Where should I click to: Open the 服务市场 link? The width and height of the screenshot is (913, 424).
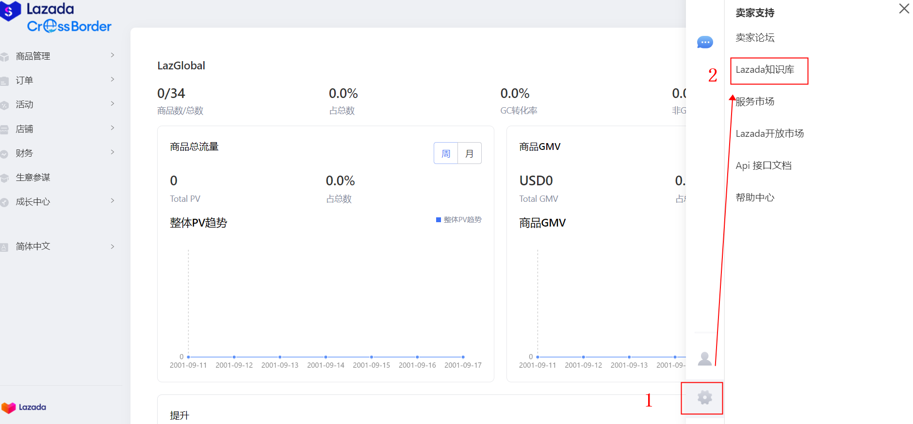[x=755, y=102]
